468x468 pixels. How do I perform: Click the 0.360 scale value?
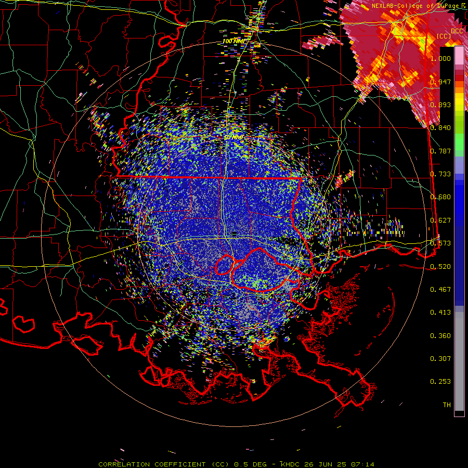[440, 336]
